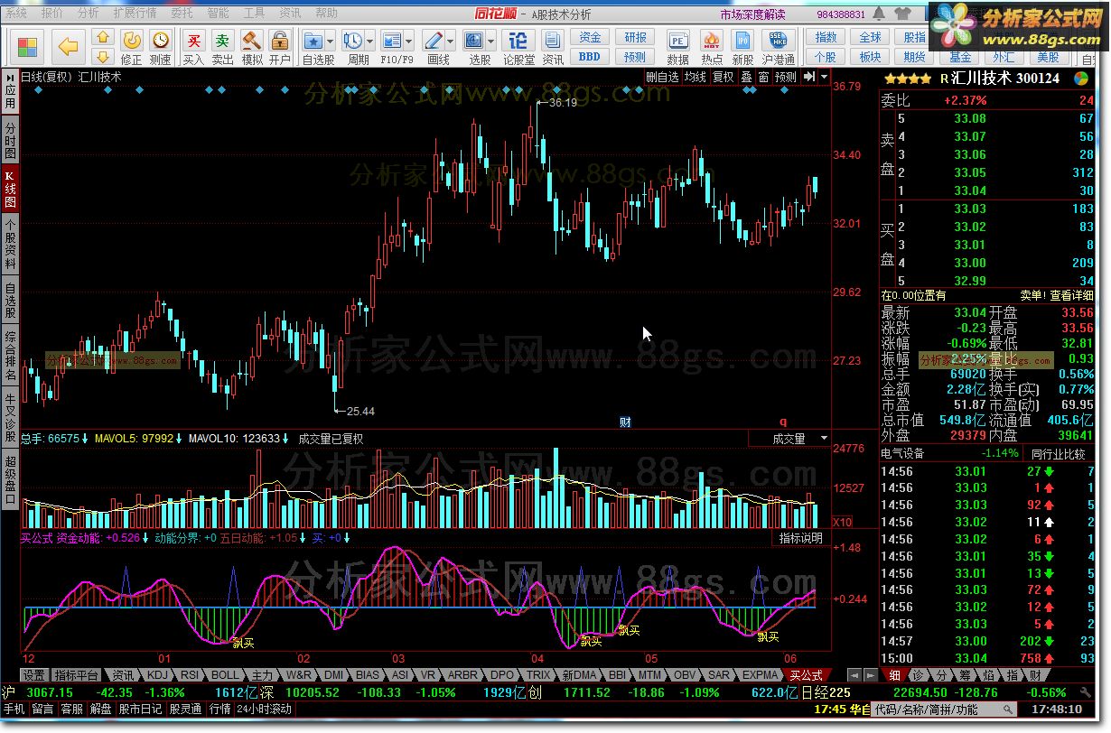Switch to the KDJ indicator tab
Viewport: 1111px width, 733px height.
157,675
